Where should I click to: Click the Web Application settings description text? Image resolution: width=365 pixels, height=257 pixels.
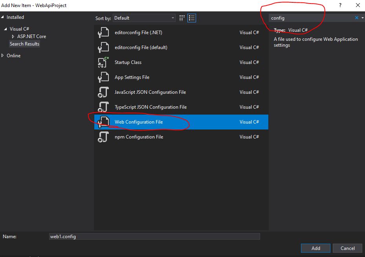point(315,42)
